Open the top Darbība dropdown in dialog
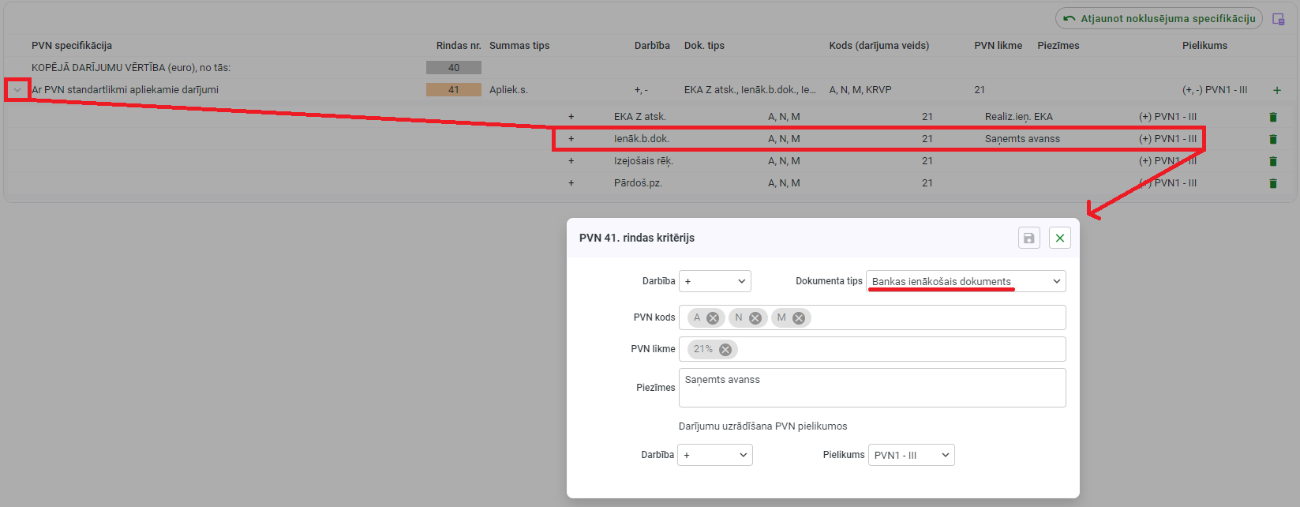This screenshot has width=1300, height=507. (x=714, y=281)
